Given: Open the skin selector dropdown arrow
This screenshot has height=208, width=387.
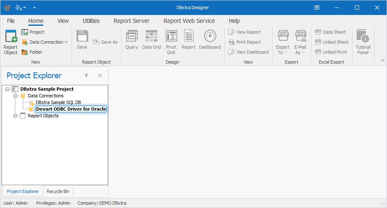Looking at the screenshot, I should coord(25,7).
